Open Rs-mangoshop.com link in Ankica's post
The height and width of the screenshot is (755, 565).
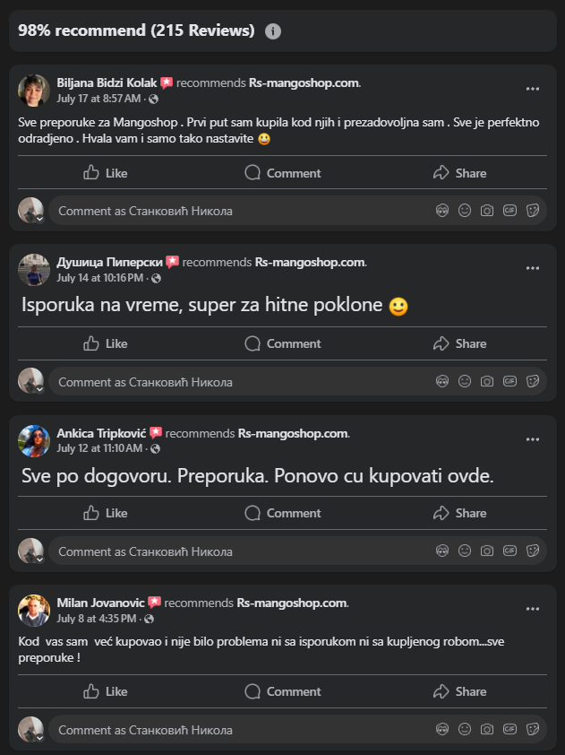click(292, 433)
